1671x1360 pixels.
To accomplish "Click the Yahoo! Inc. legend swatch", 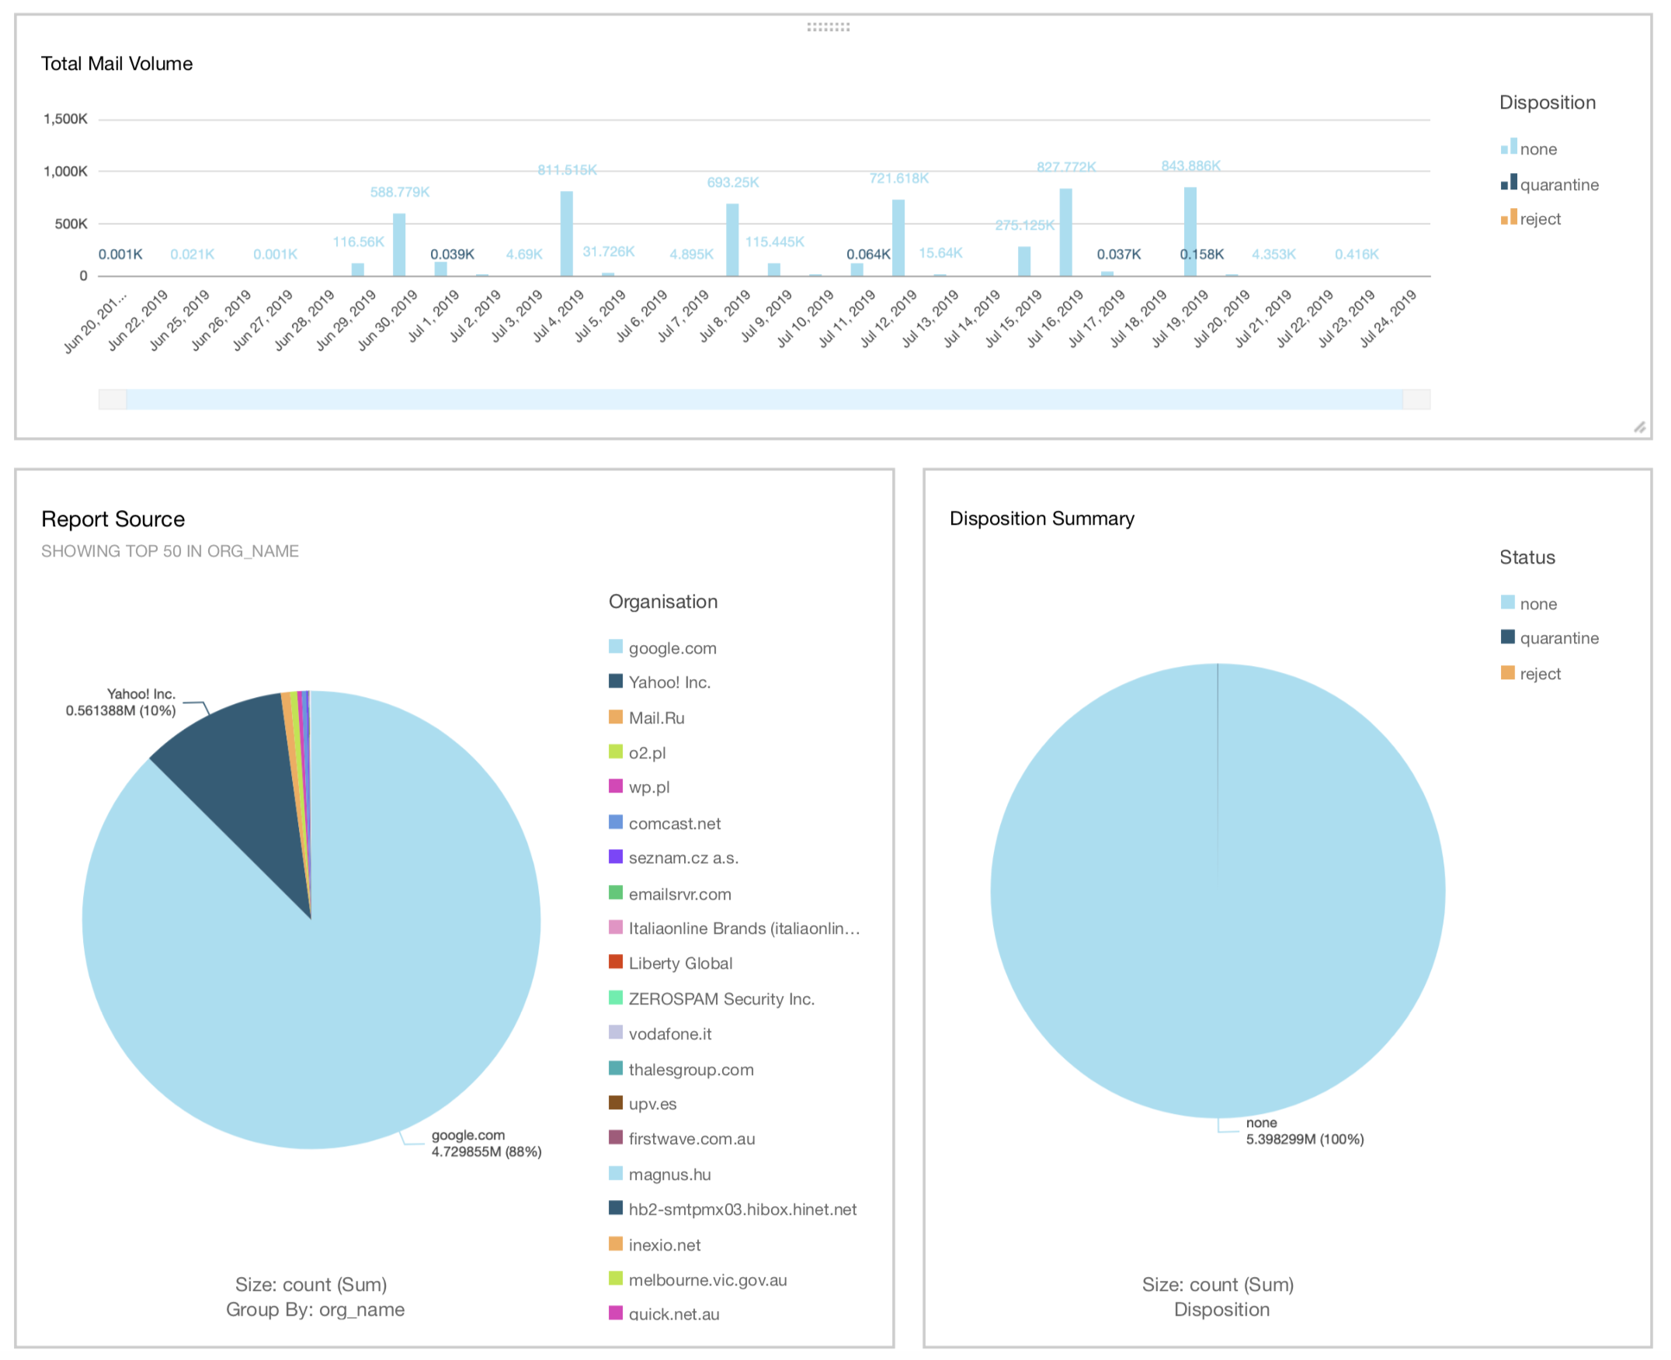I will 615,681.
